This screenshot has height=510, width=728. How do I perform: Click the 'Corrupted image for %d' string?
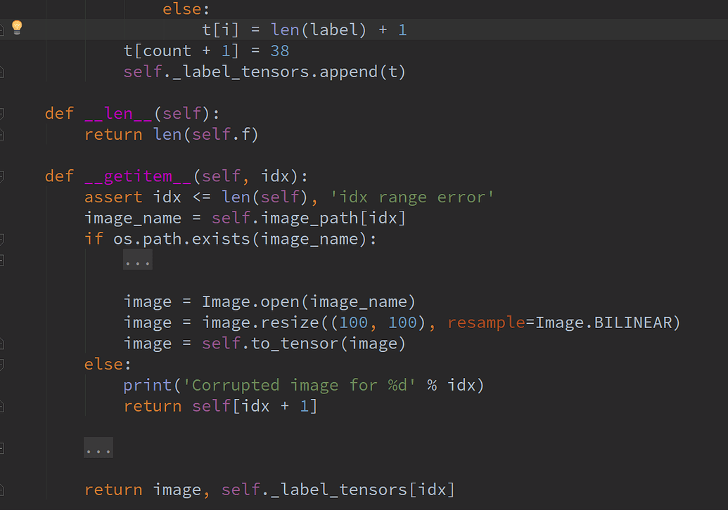tap(302, 385)
